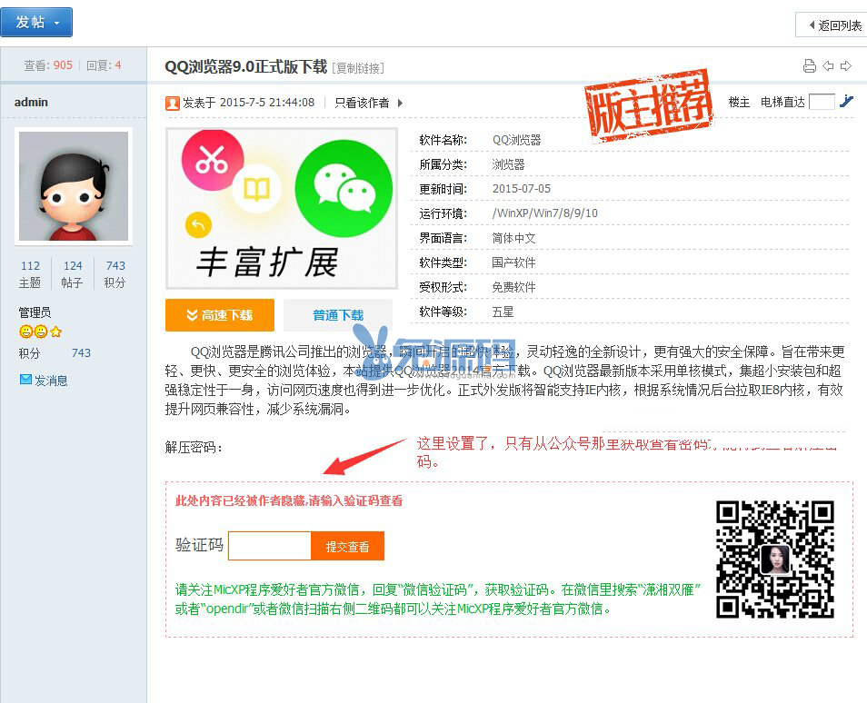Screen dimensions: 867x703
Task: Select the 授权形式 value 免费软件
Action: pos(513,287)
